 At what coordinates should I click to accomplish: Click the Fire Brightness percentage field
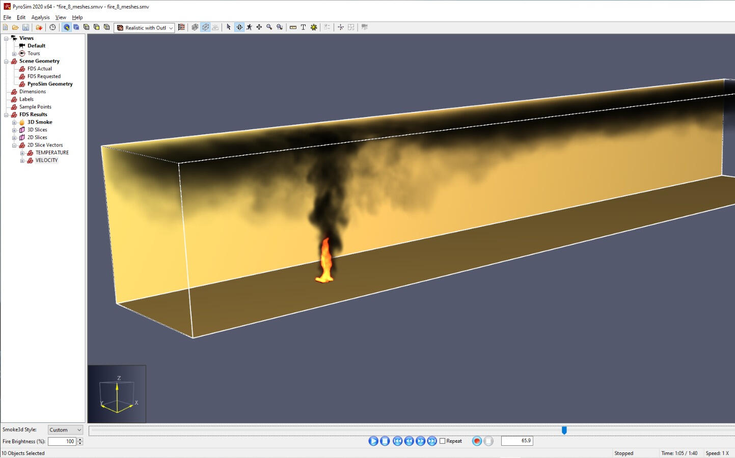coord(62,442)
